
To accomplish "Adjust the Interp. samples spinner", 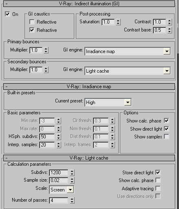I will (58, 145).
